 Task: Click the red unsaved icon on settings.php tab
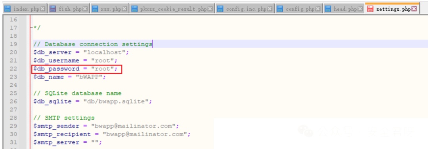(371, 9)
